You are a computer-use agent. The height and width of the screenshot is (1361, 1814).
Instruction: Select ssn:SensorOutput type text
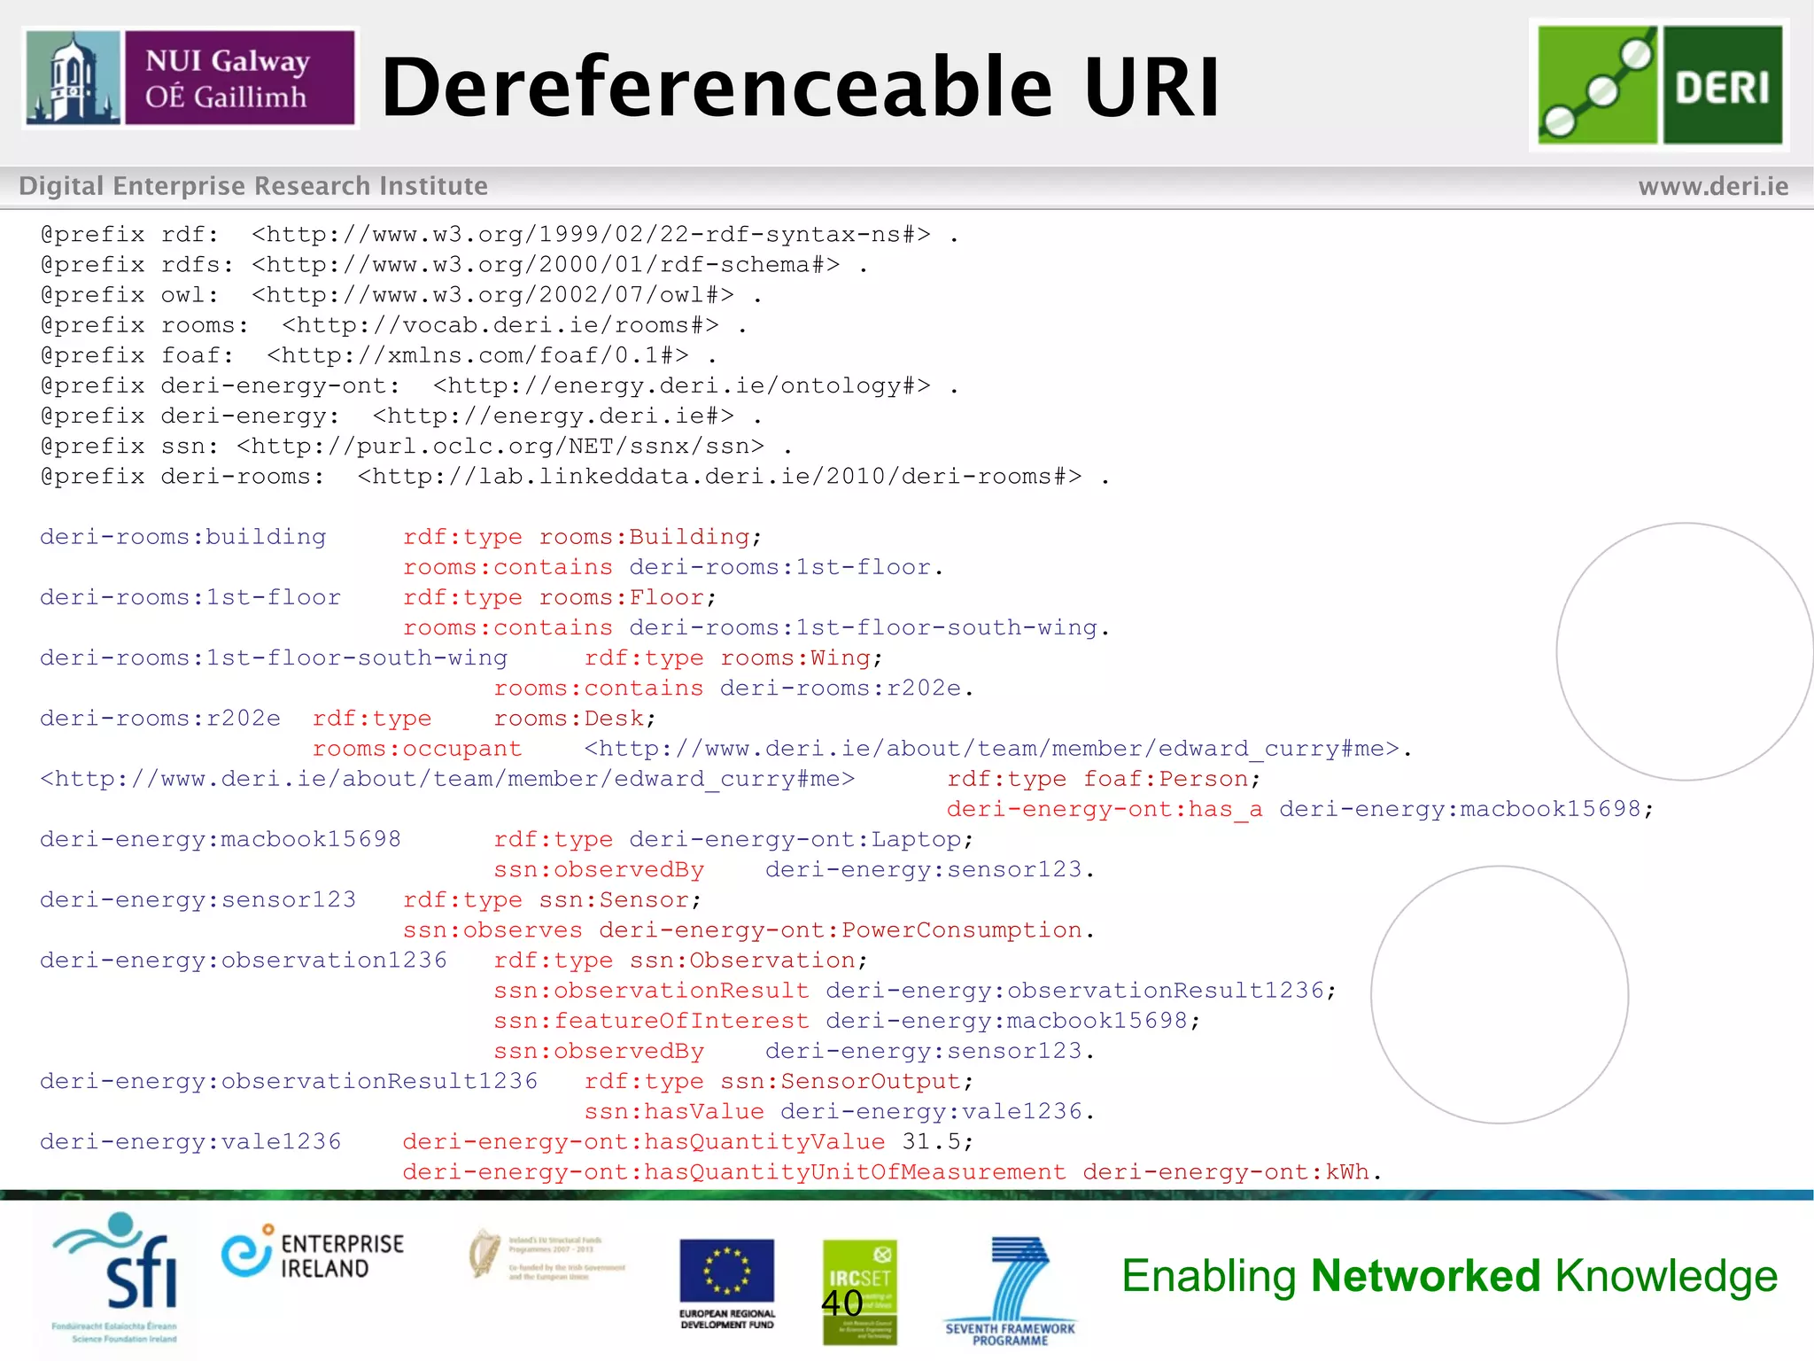841,1081
